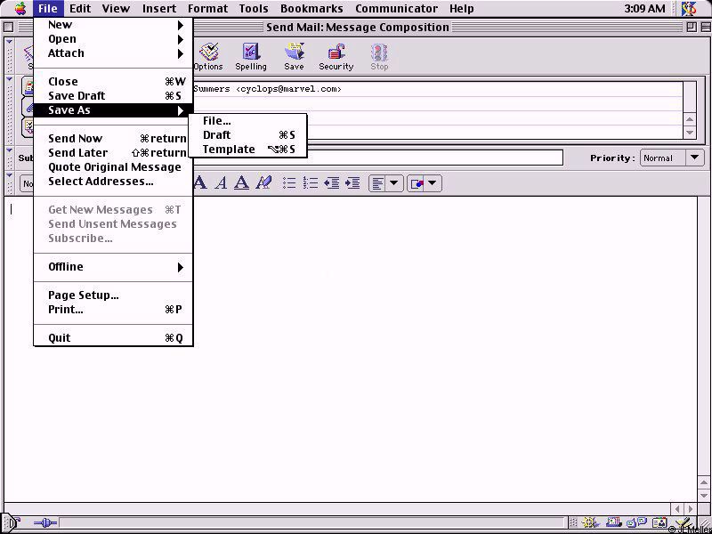Click the component bar grip handle
The image size is (712, 534).
click(x=573, y=523)
